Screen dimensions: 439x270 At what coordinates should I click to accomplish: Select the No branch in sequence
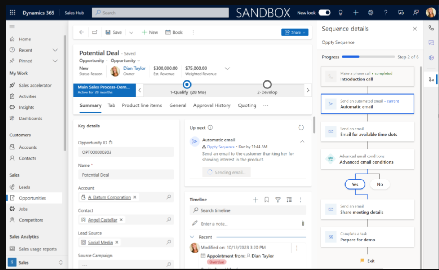[380, 184]
